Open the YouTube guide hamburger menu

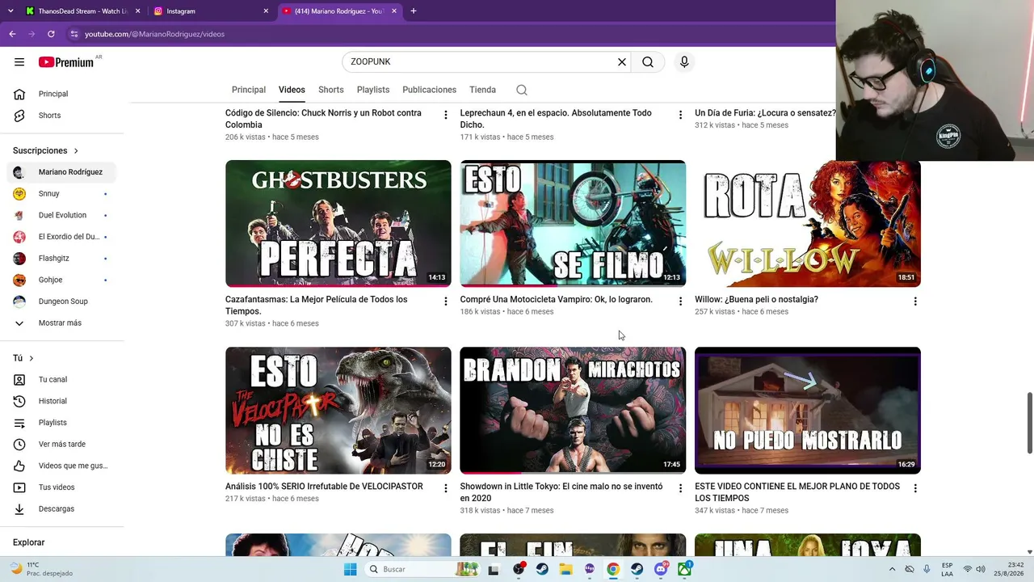19,62
